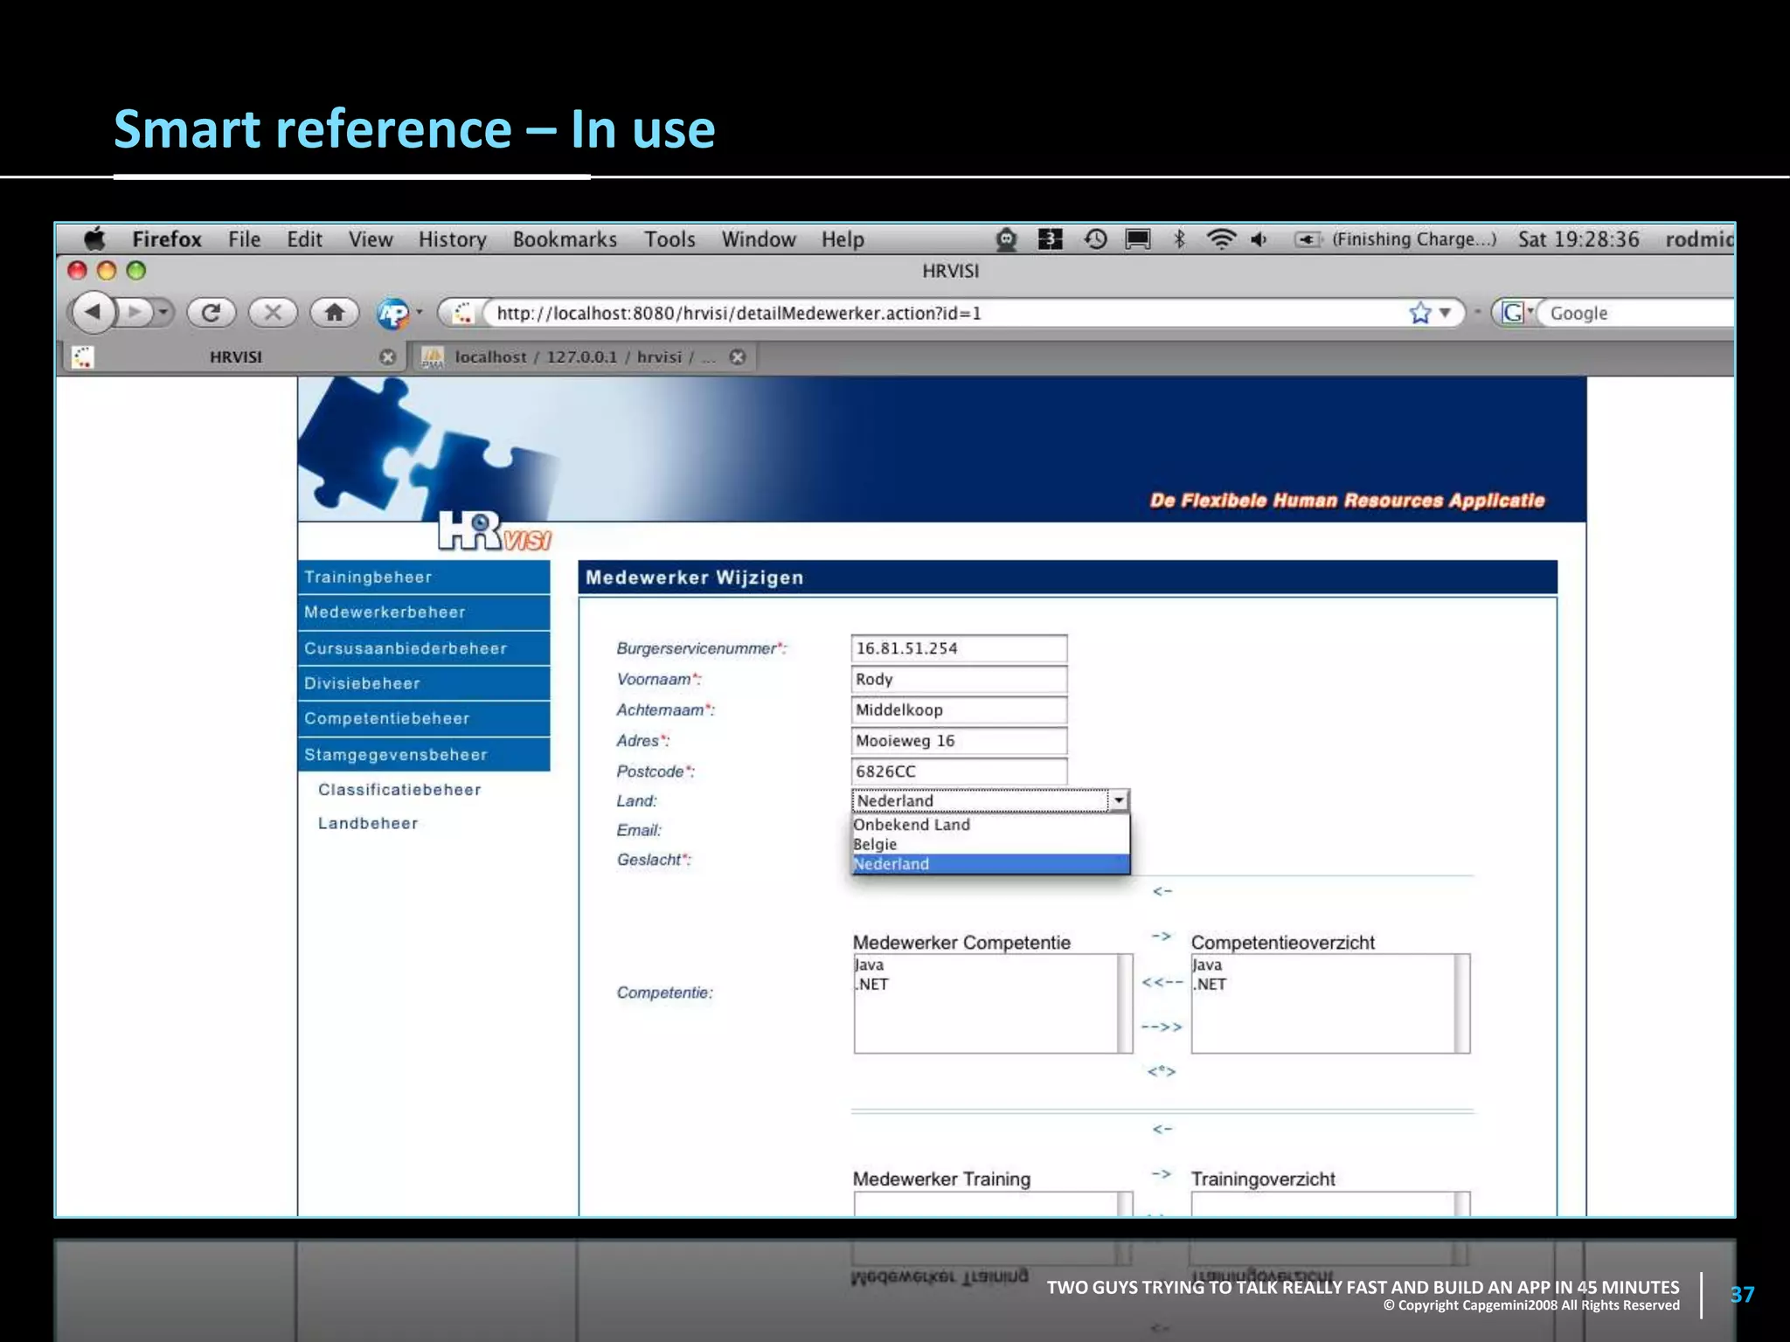Viewport: 1790px width, 1342px height.
Task: Click the move-all-left <<-- competentie button
Action: pyautogui.click(x=1162, y=982)
